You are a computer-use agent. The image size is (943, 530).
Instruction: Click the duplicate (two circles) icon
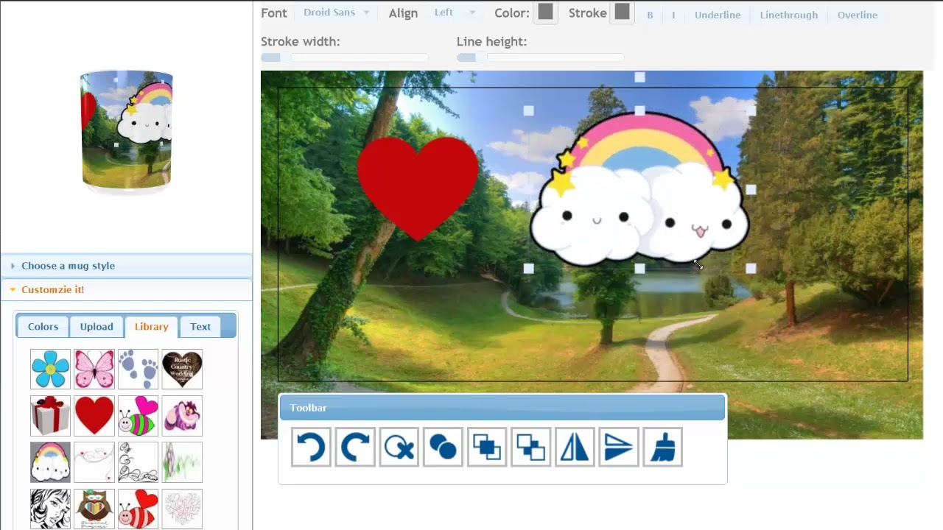pos(443,447)
